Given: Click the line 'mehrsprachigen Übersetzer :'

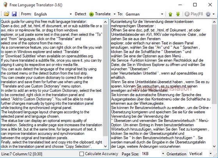Looking at the screenshot, I should 133,26.
